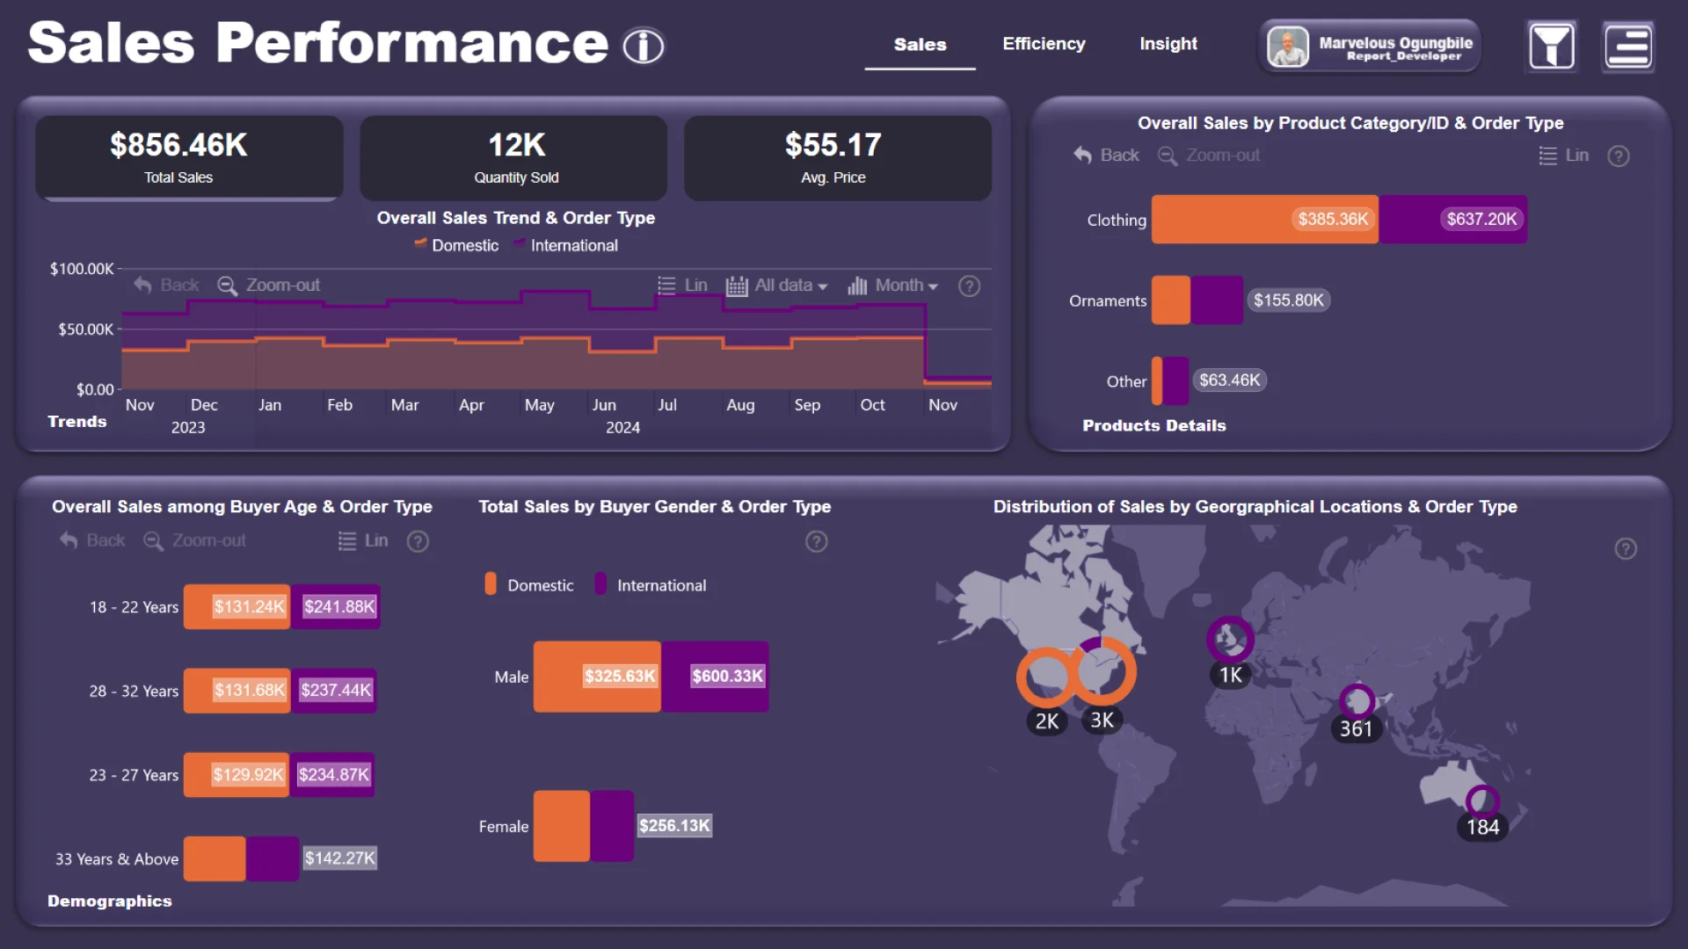The image size is (1688, 949).
Task: Click the 3K map bubble
Action: [1104, 671]
